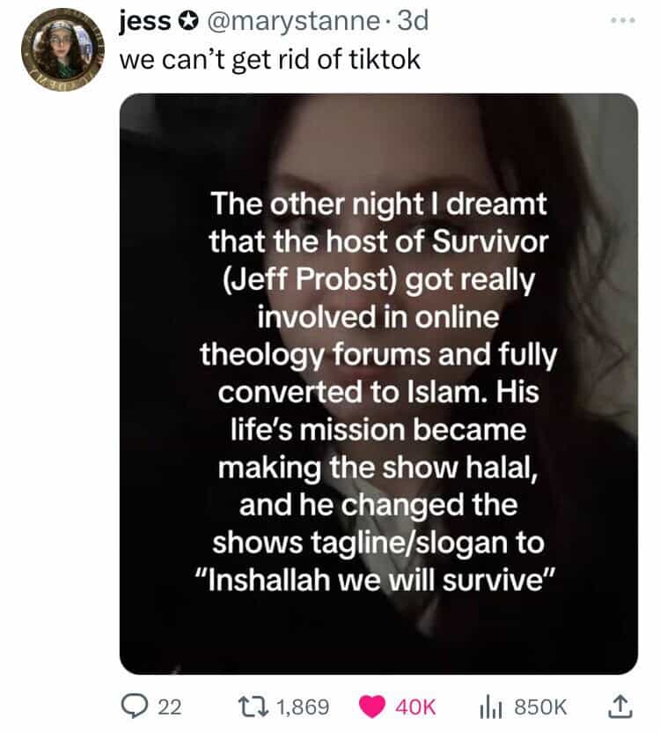Open the three-dot more options menu
660x732 pixels.
coord(624,20)
